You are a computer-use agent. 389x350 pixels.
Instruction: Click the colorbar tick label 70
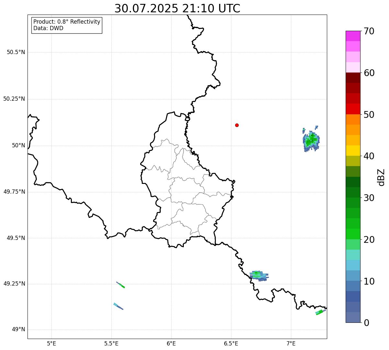(x=369, y=31)
